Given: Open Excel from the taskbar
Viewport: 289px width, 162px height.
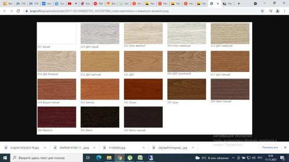Looking at the screenshot, I should pyautogui.click(x=140, y=158).
